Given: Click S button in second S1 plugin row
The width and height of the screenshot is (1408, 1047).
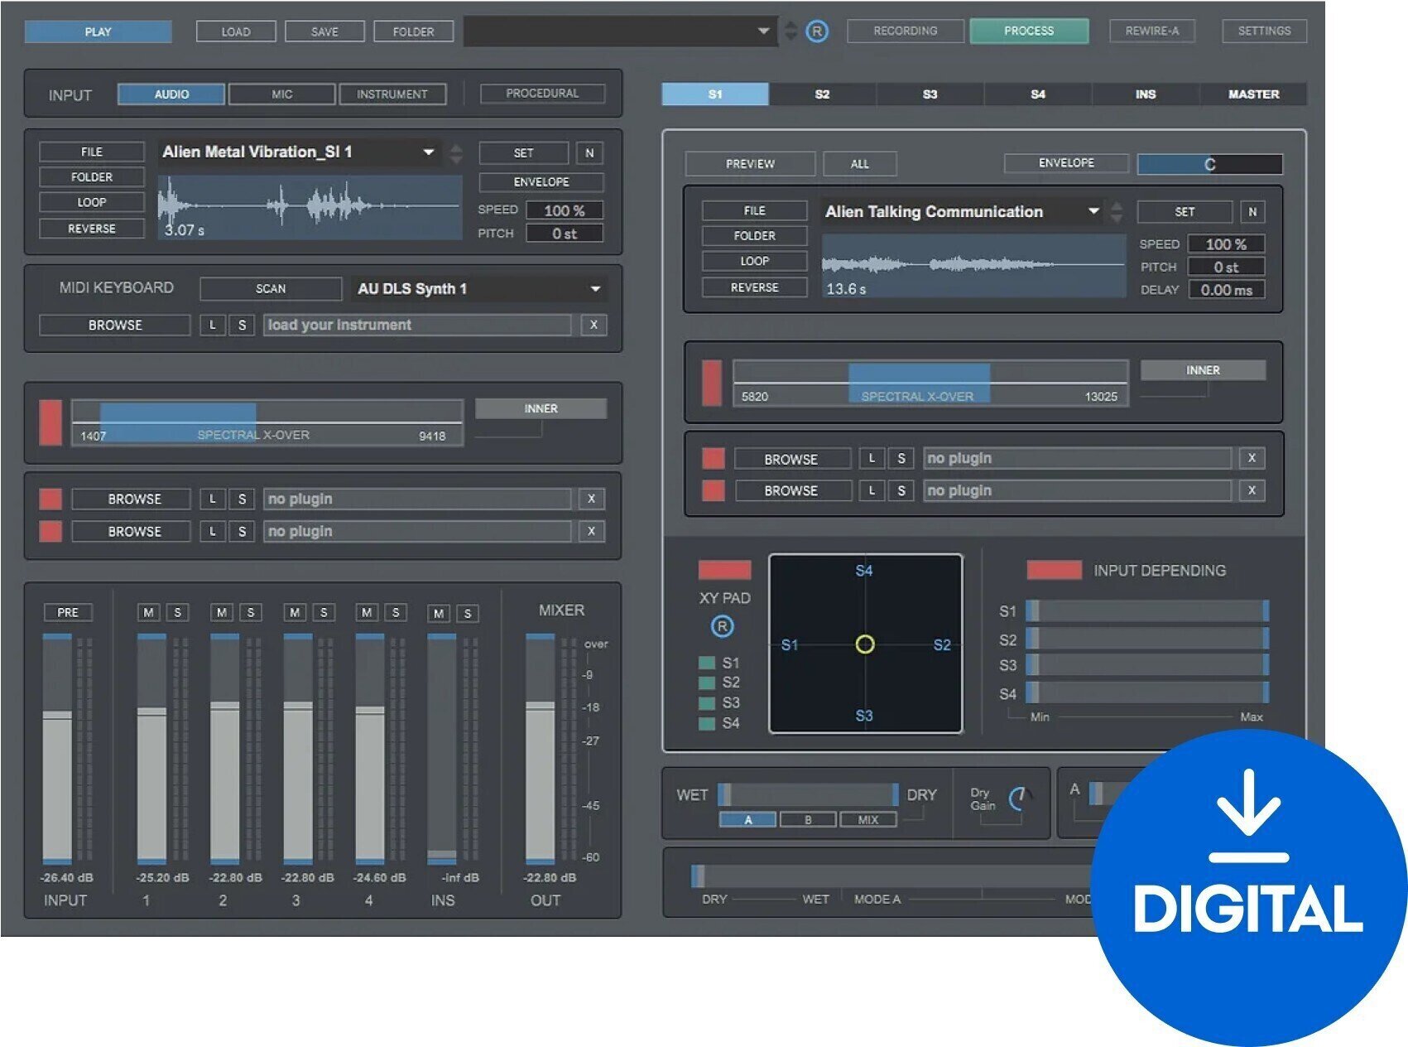Looking at the screenshot, I should [x=901, y=490].
